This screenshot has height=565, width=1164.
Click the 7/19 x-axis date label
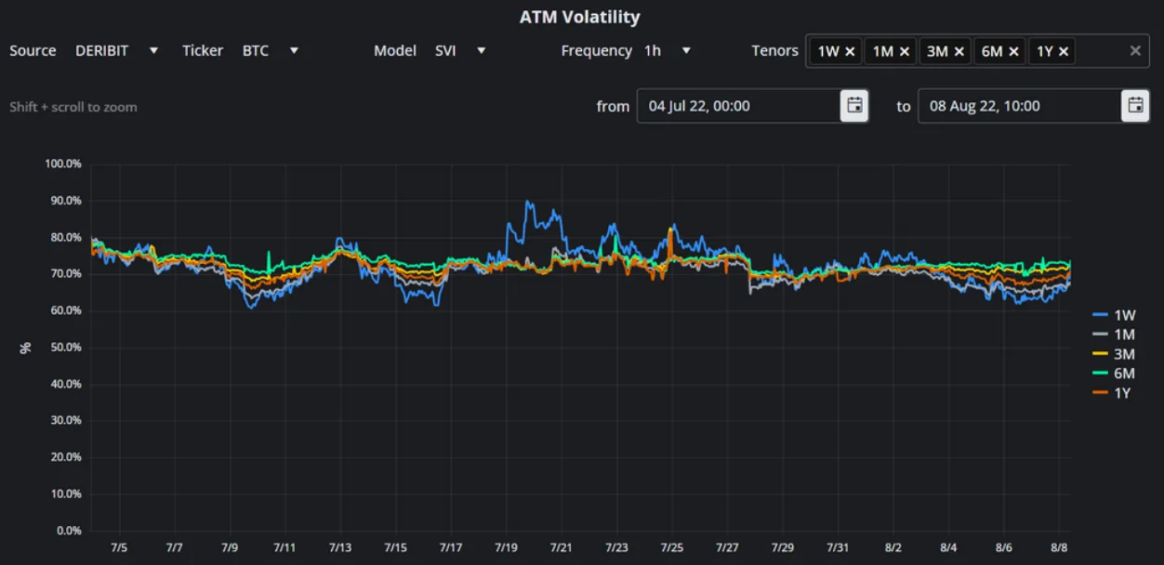[x=506, y=548]
